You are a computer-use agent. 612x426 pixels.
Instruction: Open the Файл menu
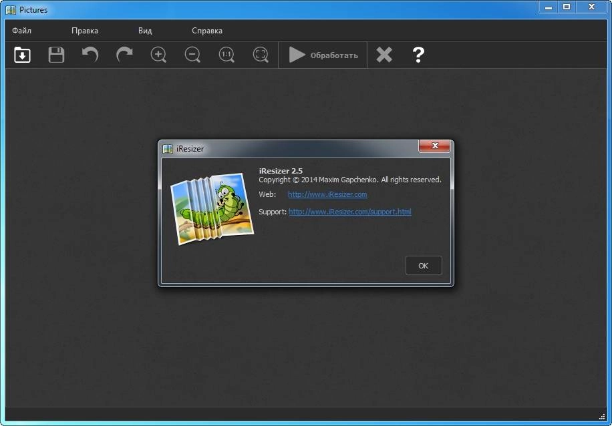coord(22,31)
